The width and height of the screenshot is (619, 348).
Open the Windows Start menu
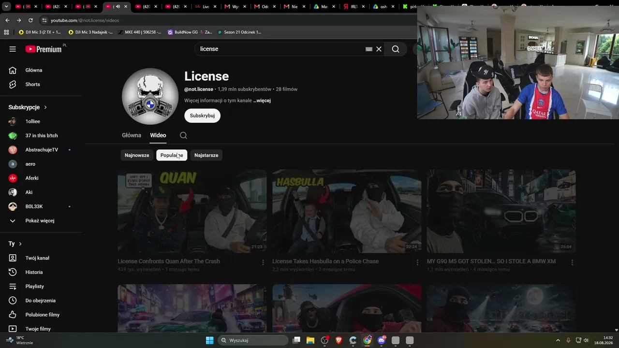209,340
